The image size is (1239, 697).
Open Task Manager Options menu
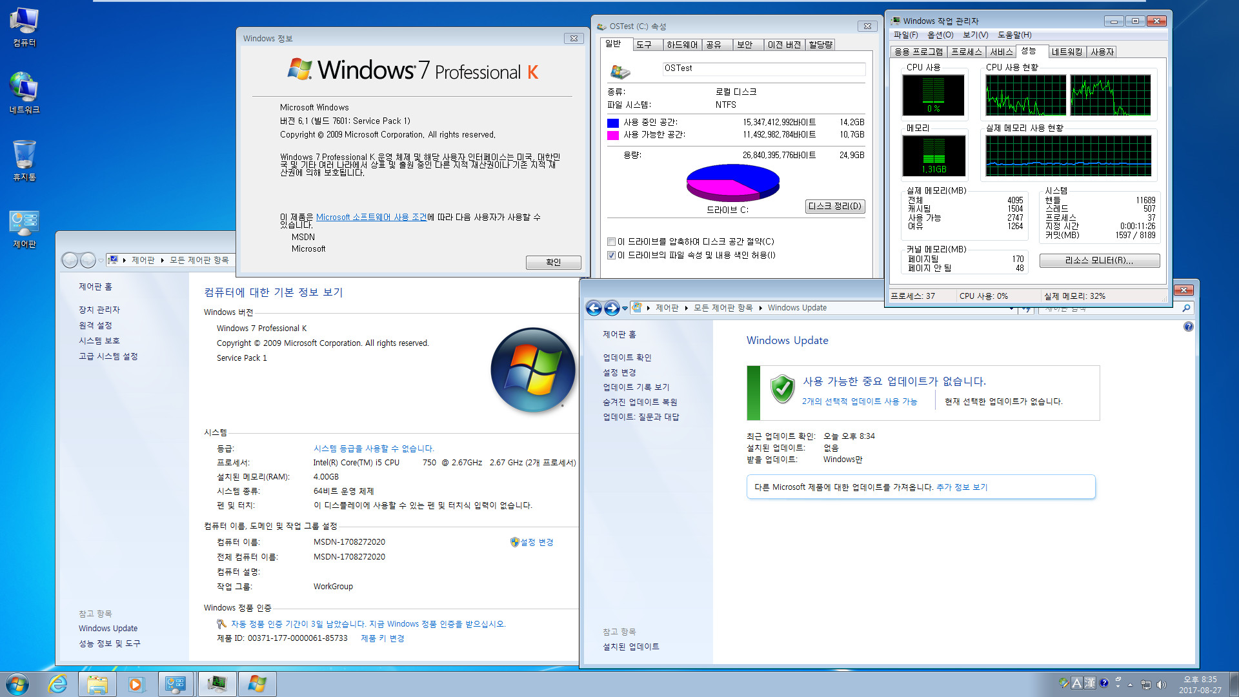pos(940,35)
